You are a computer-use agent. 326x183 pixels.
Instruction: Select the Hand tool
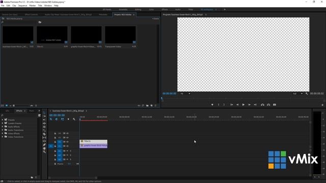click(44, 148)
